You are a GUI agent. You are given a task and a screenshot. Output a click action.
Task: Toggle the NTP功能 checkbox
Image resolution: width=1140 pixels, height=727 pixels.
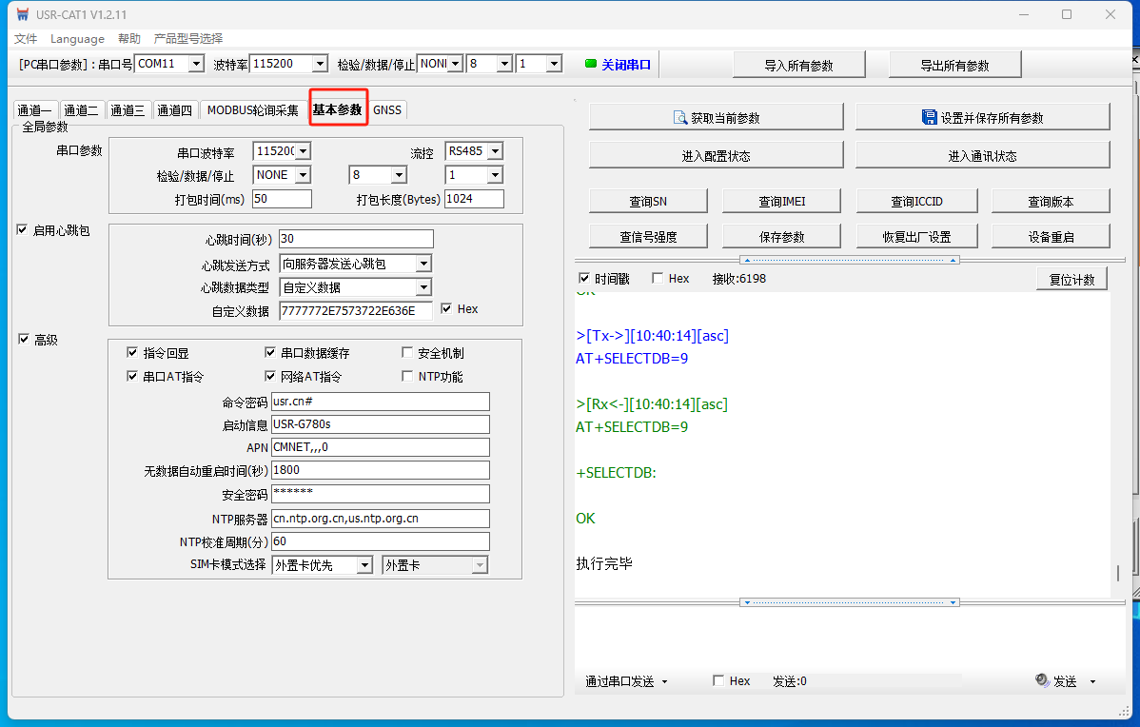tap(408, 377)
